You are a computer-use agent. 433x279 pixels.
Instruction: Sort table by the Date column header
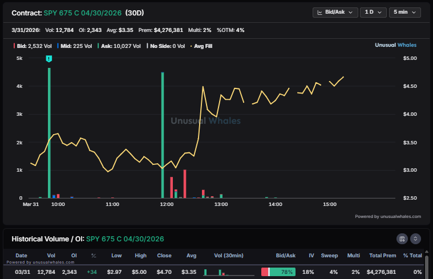coord(21,256)
